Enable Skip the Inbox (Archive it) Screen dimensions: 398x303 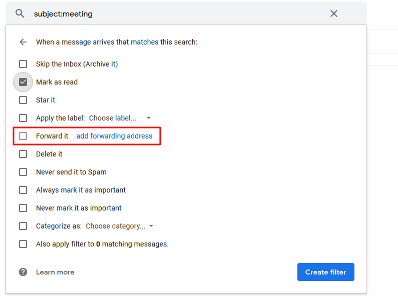(x=23, y=64)
